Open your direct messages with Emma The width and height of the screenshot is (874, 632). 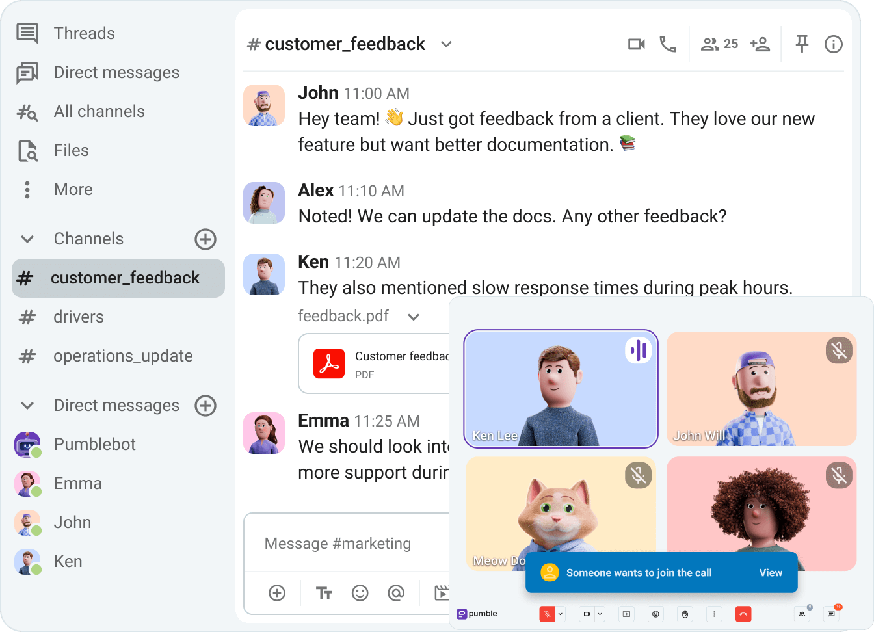[77, 483]
